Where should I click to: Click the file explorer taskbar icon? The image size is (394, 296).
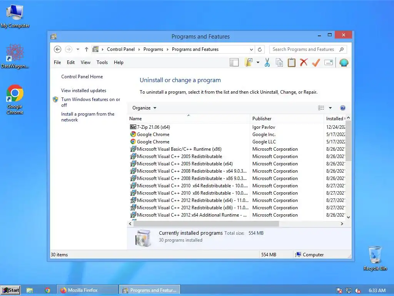pos(30,290)
